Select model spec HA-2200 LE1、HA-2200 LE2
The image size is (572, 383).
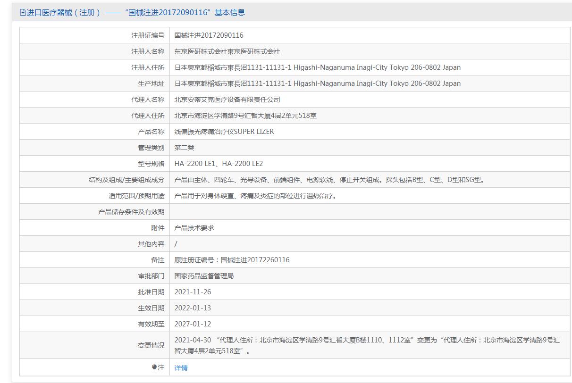click(x=219, y=164)
